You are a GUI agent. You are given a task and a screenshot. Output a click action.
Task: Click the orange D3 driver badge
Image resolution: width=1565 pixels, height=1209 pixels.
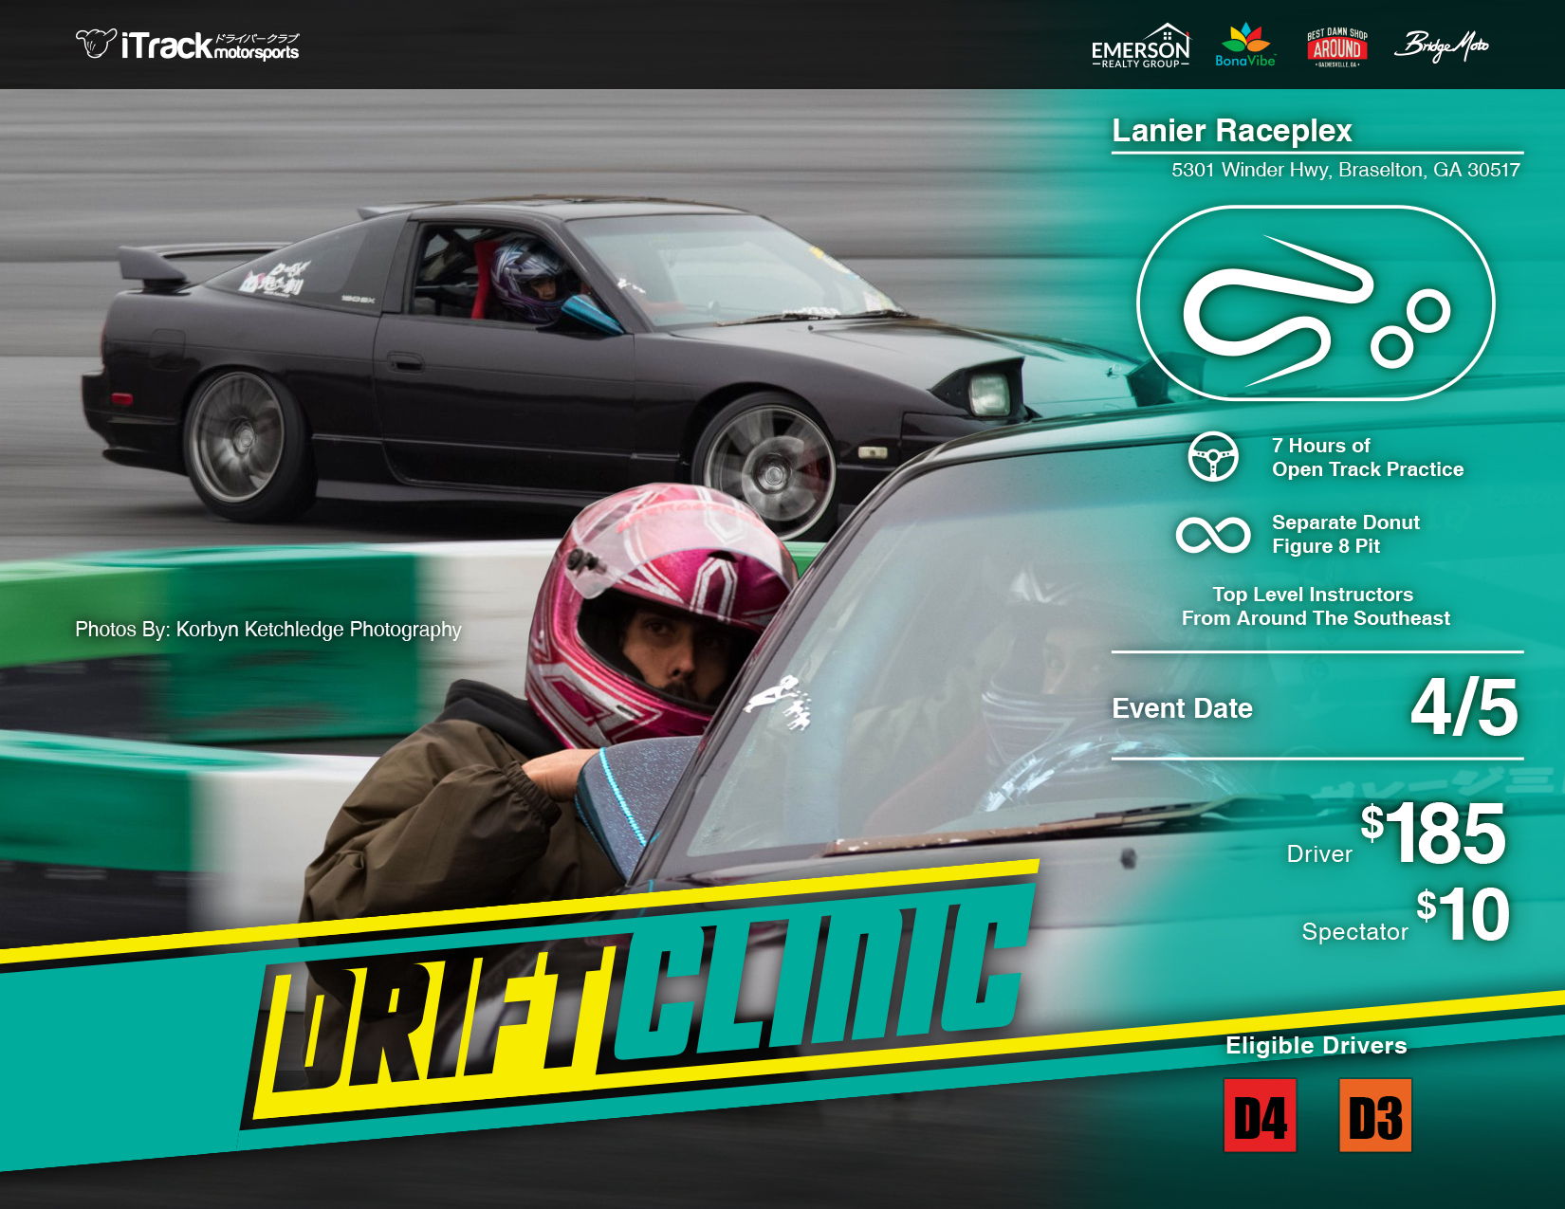(1375, 1115)
